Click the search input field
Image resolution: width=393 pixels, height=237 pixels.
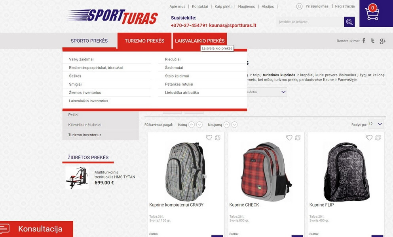pos(310,22)
